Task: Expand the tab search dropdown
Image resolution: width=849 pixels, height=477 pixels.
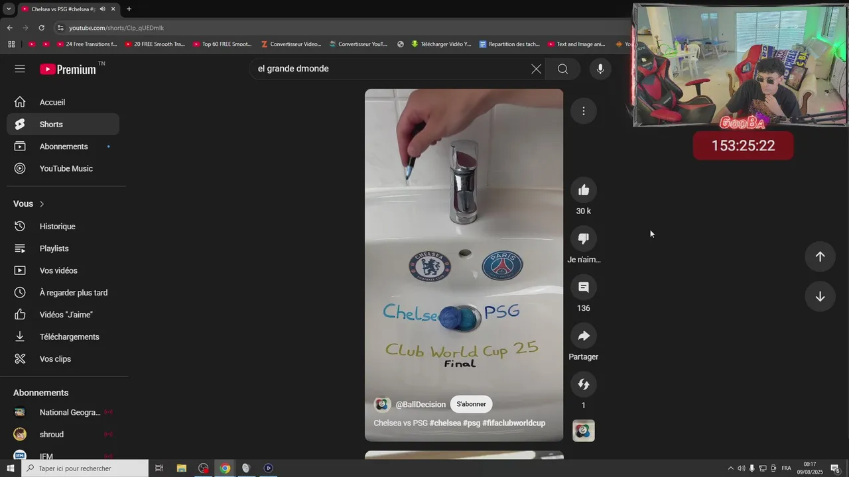Action: tap(9, 9)
